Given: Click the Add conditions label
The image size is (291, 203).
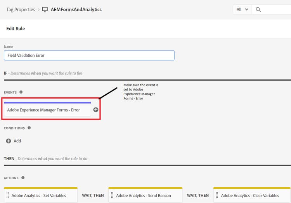Looking at the screenshot, I should click(17, 141).
